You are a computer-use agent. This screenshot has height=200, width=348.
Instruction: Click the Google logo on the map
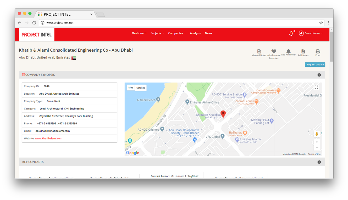click(x=132, y=153)
